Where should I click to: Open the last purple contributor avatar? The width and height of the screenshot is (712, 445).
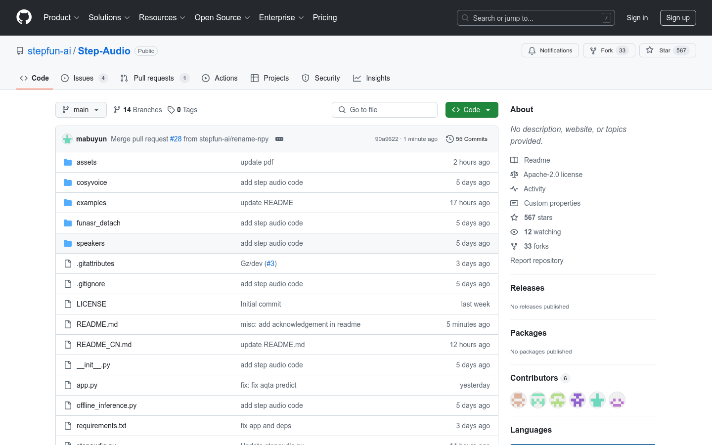click(617, 400)
